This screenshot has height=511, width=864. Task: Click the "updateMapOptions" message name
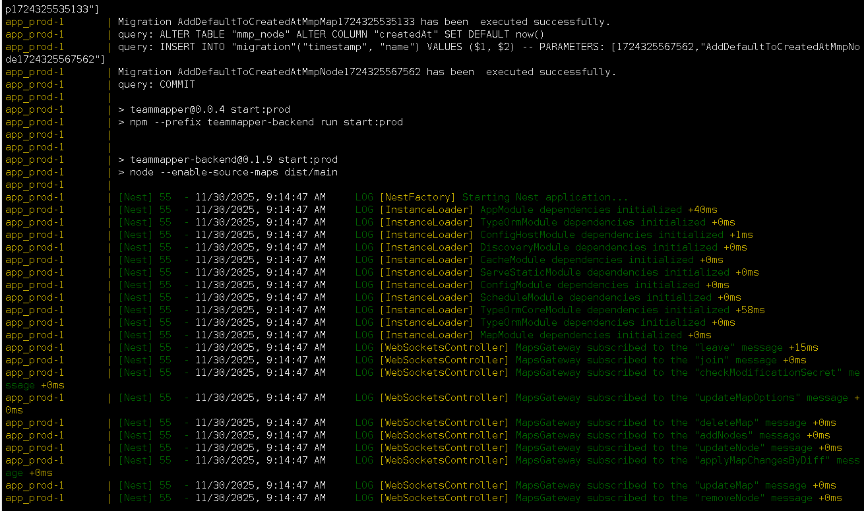click(747, 398)
